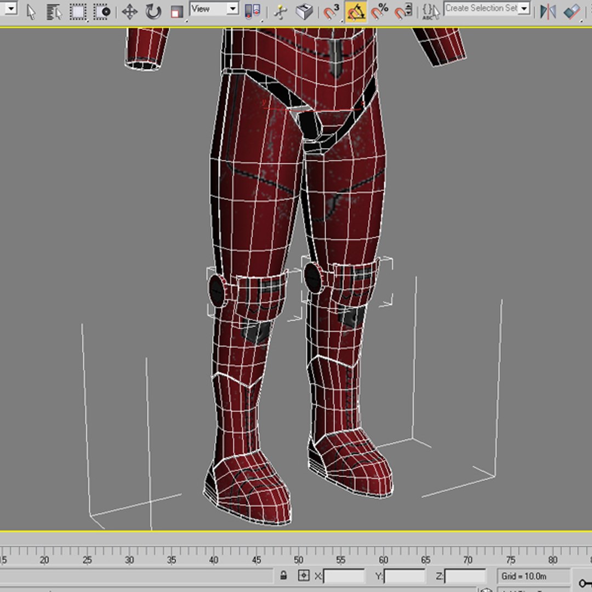
Task: Click frame 75 on the time ruler
Action: tap(510, 560)
